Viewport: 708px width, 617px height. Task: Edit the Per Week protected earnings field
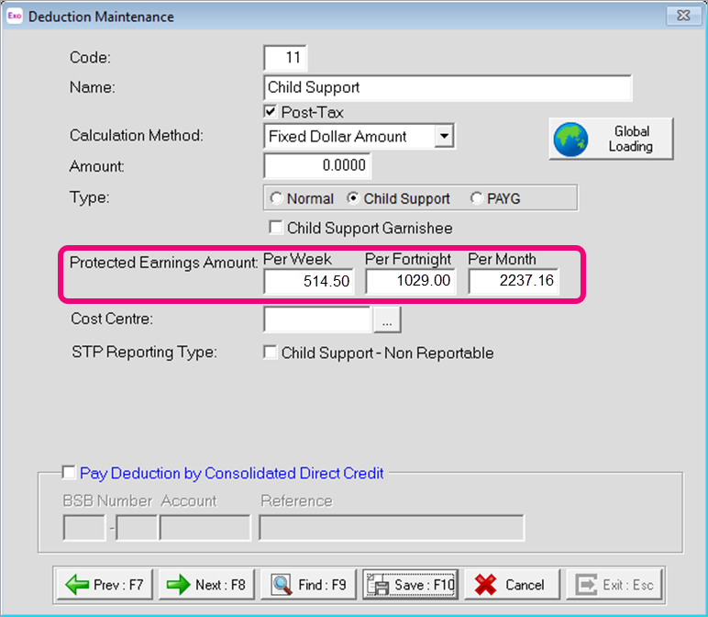click(309, 281)
